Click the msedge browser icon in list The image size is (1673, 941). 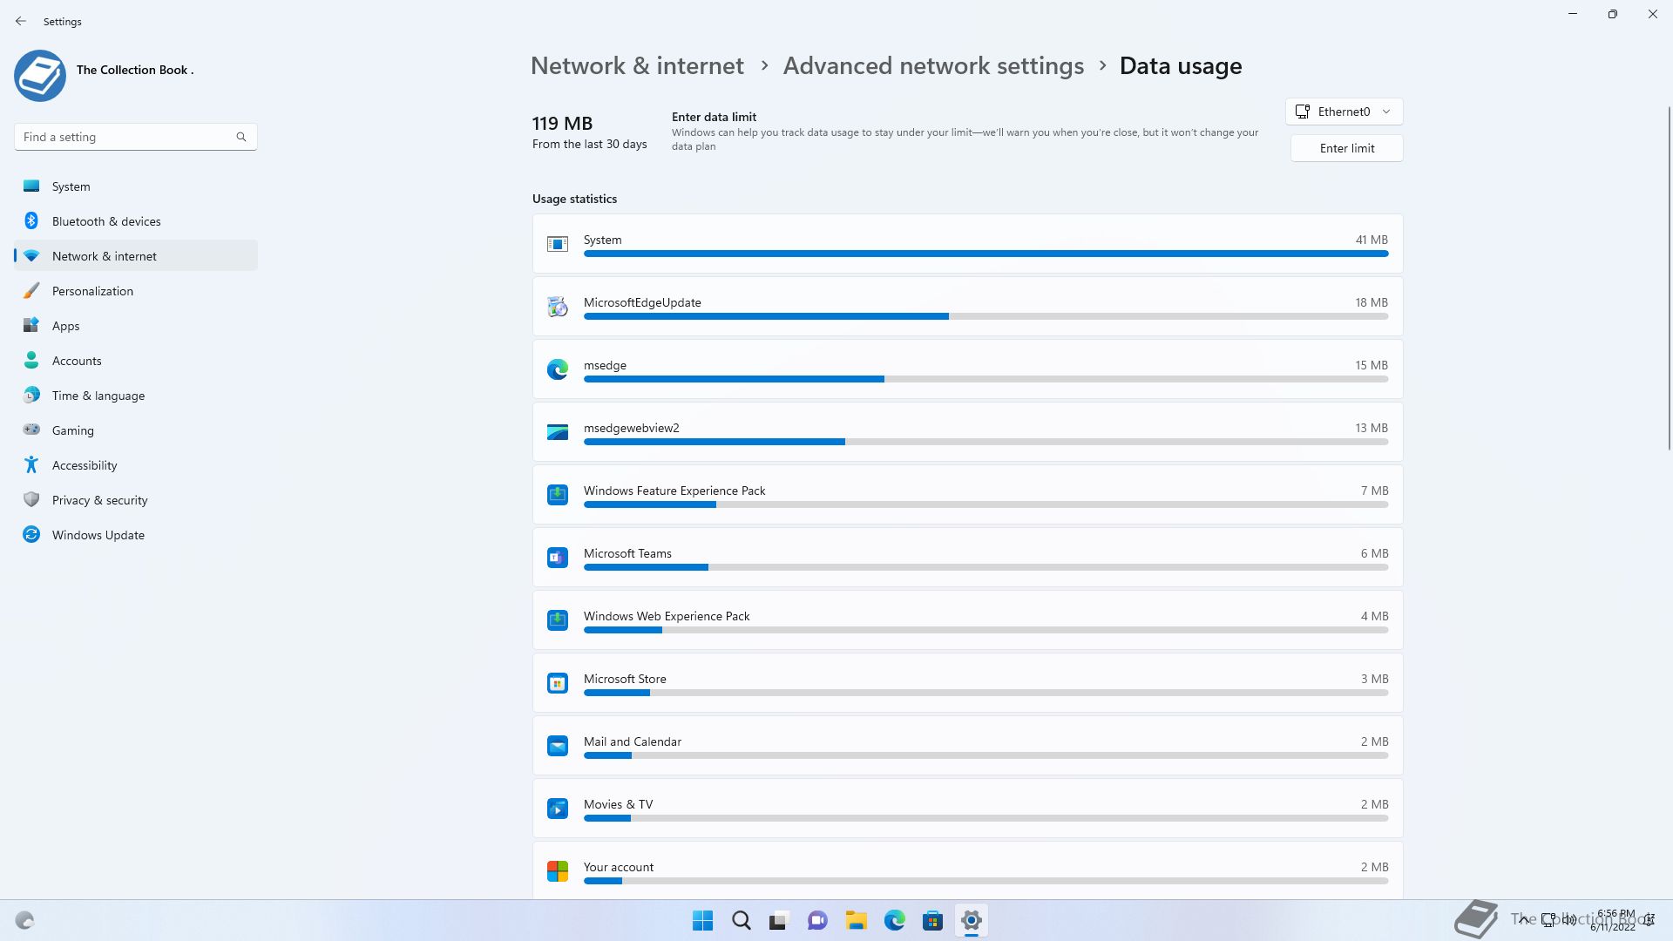[558, 369]
